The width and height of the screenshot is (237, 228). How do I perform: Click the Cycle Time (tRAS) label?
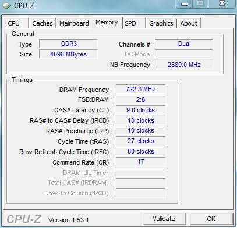tap(83, 141)
